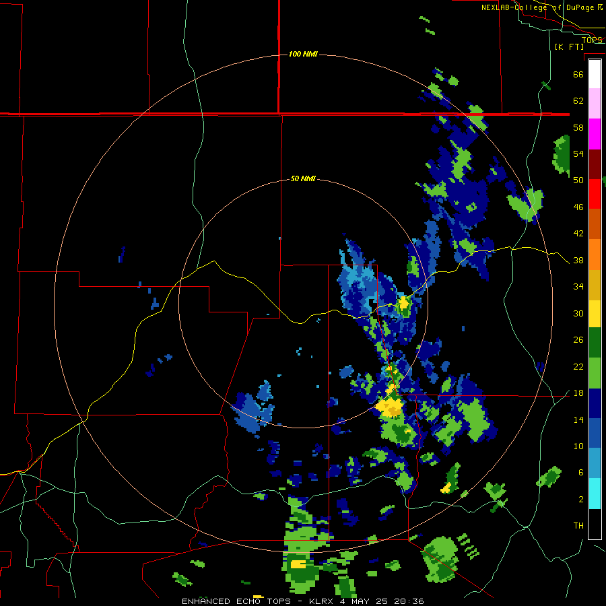This screenshot has height=606, width=606.
Task: Click the 30 value on the scale
Action: click(578, 313)
